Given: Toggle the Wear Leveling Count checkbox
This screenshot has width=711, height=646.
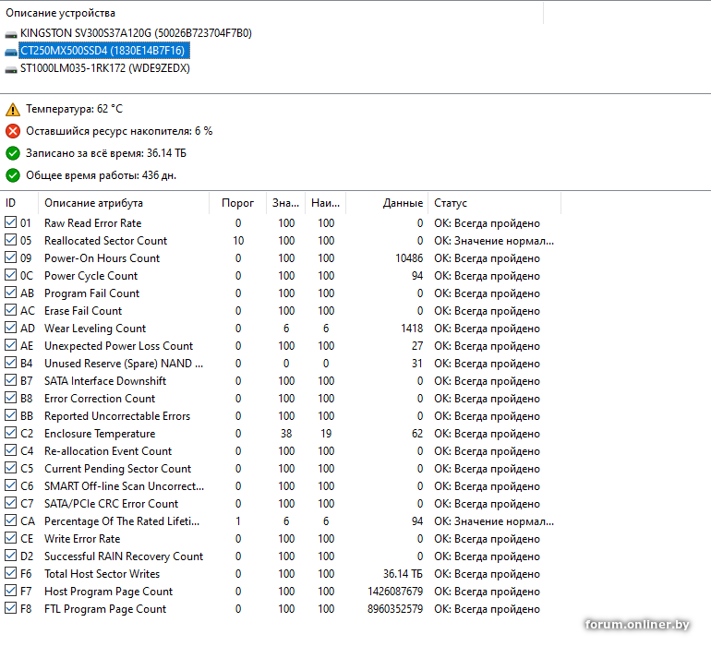Looking at the screenshot, I should coord(10,329).
